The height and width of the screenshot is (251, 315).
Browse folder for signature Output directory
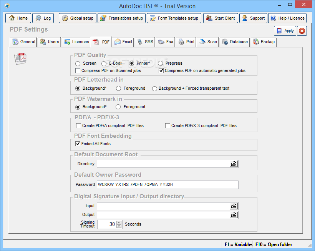[234, 215]
